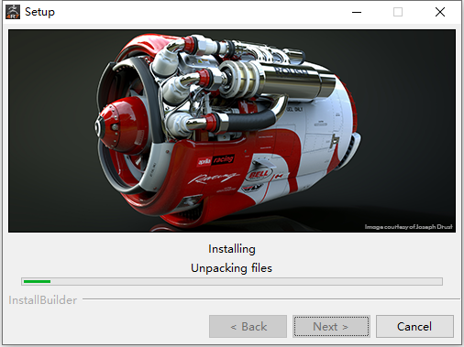Click the Unpacking files status text
Screen dimensions: 464x347
[231, 268]
